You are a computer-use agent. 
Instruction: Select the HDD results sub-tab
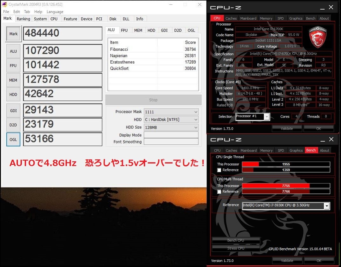pyautogui.click(x=152, y=30)
